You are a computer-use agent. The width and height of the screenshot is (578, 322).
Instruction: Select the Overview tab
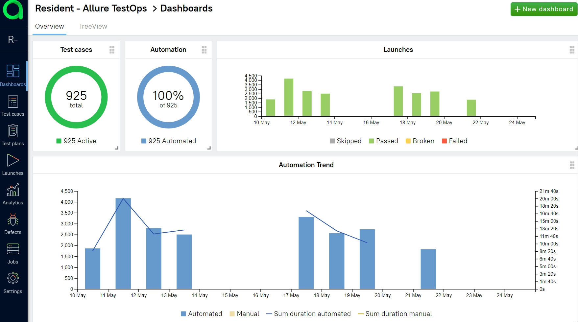pos(50,26)
